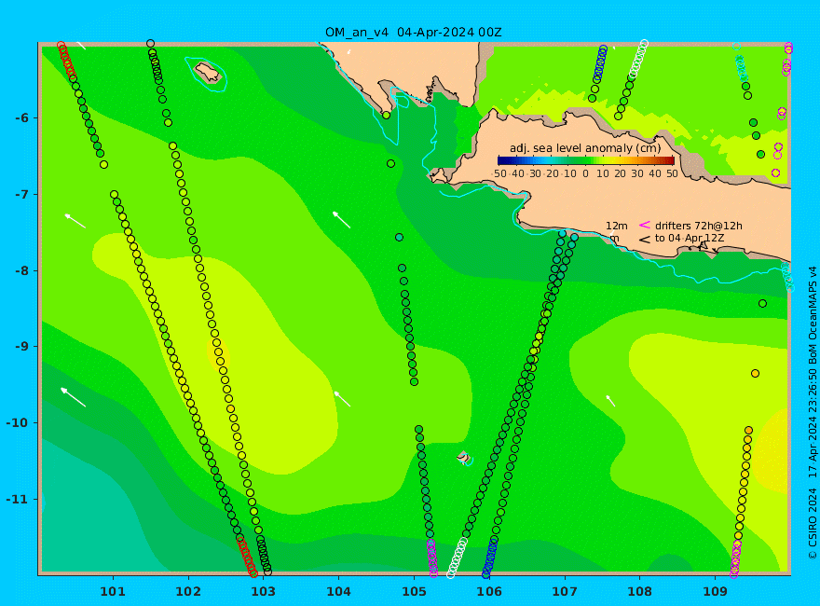
Task: Click the lone green circle near 104.7E, 6.6S
Action: coord(390,164)
